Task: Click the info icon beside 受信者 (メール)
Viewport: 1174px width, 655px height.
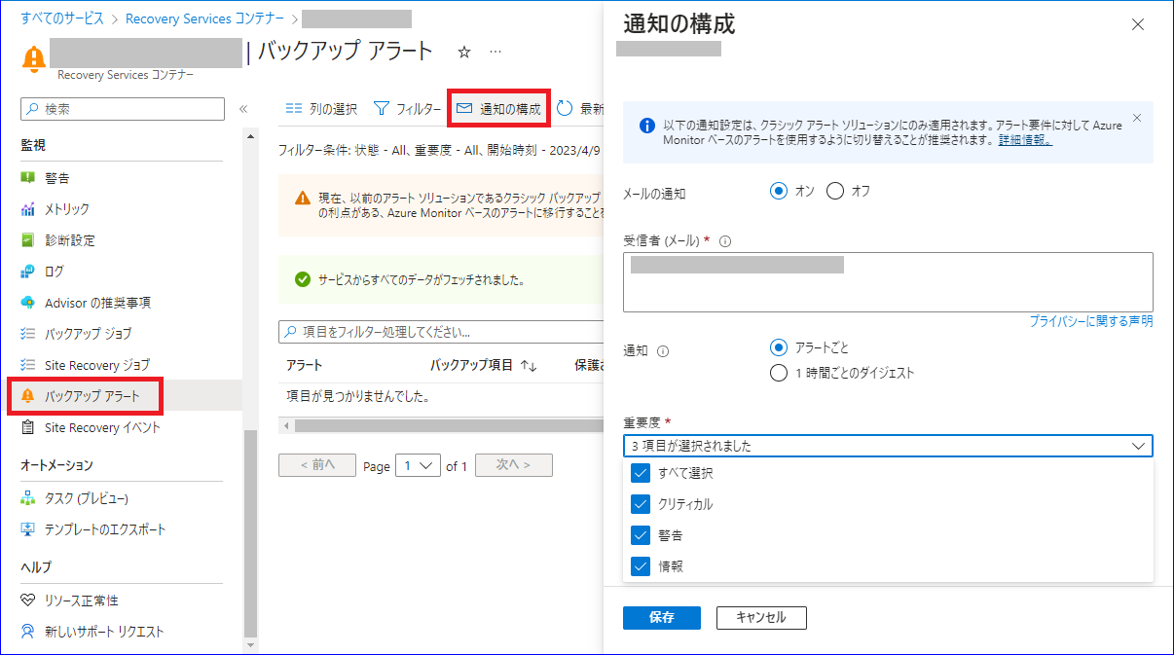Action: [x=724, y=241]
